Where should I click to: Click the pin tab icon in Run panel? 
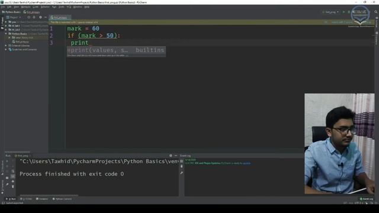[x=7, y=185]
